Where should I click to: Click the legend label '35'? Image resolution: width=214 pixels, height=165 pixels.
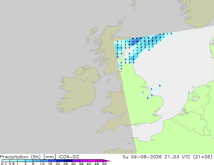(81, 164)
